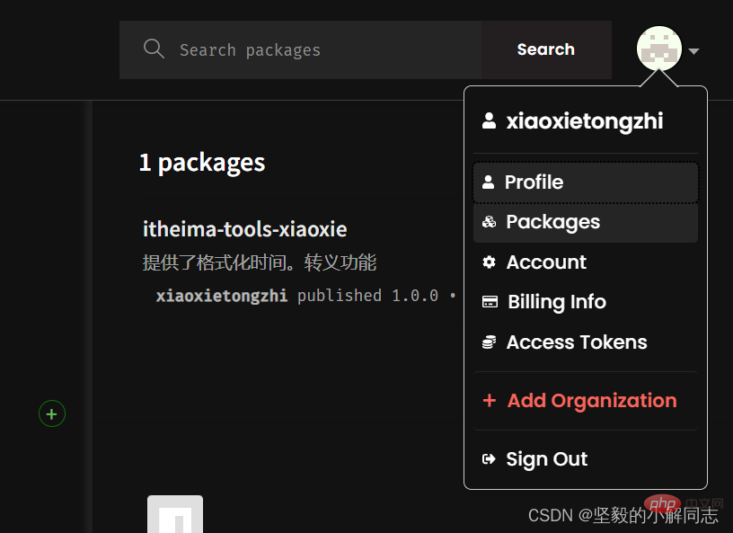The width and height of the screenshot is (733, 533).
Task: Open Access Tokens menu entry
Action: pyautogui.click(x=576, y=342)
